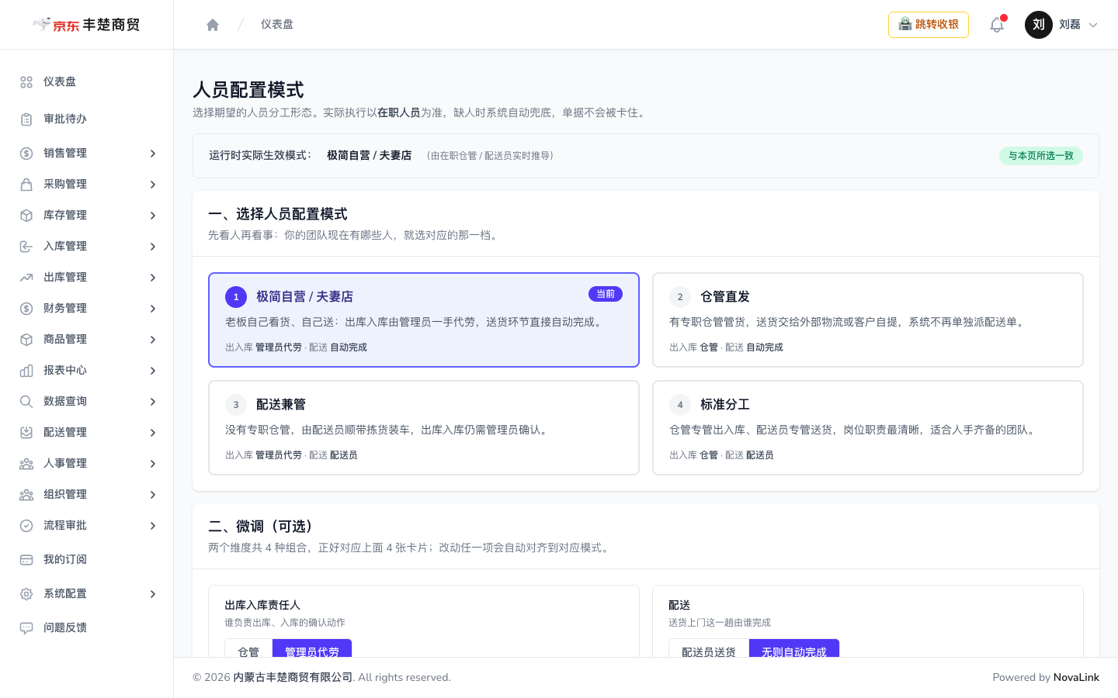
Task: Open the 我的订阅 menu item
Action: coord(87,560)
